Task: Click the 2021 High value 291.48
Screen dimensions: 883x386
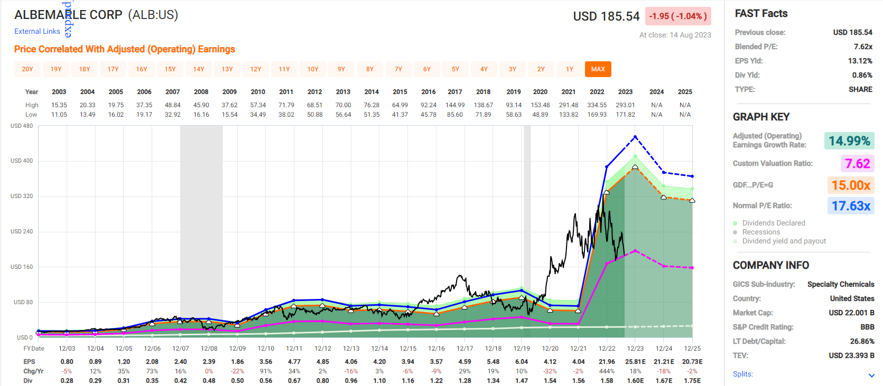Action: tap(569, 105)
